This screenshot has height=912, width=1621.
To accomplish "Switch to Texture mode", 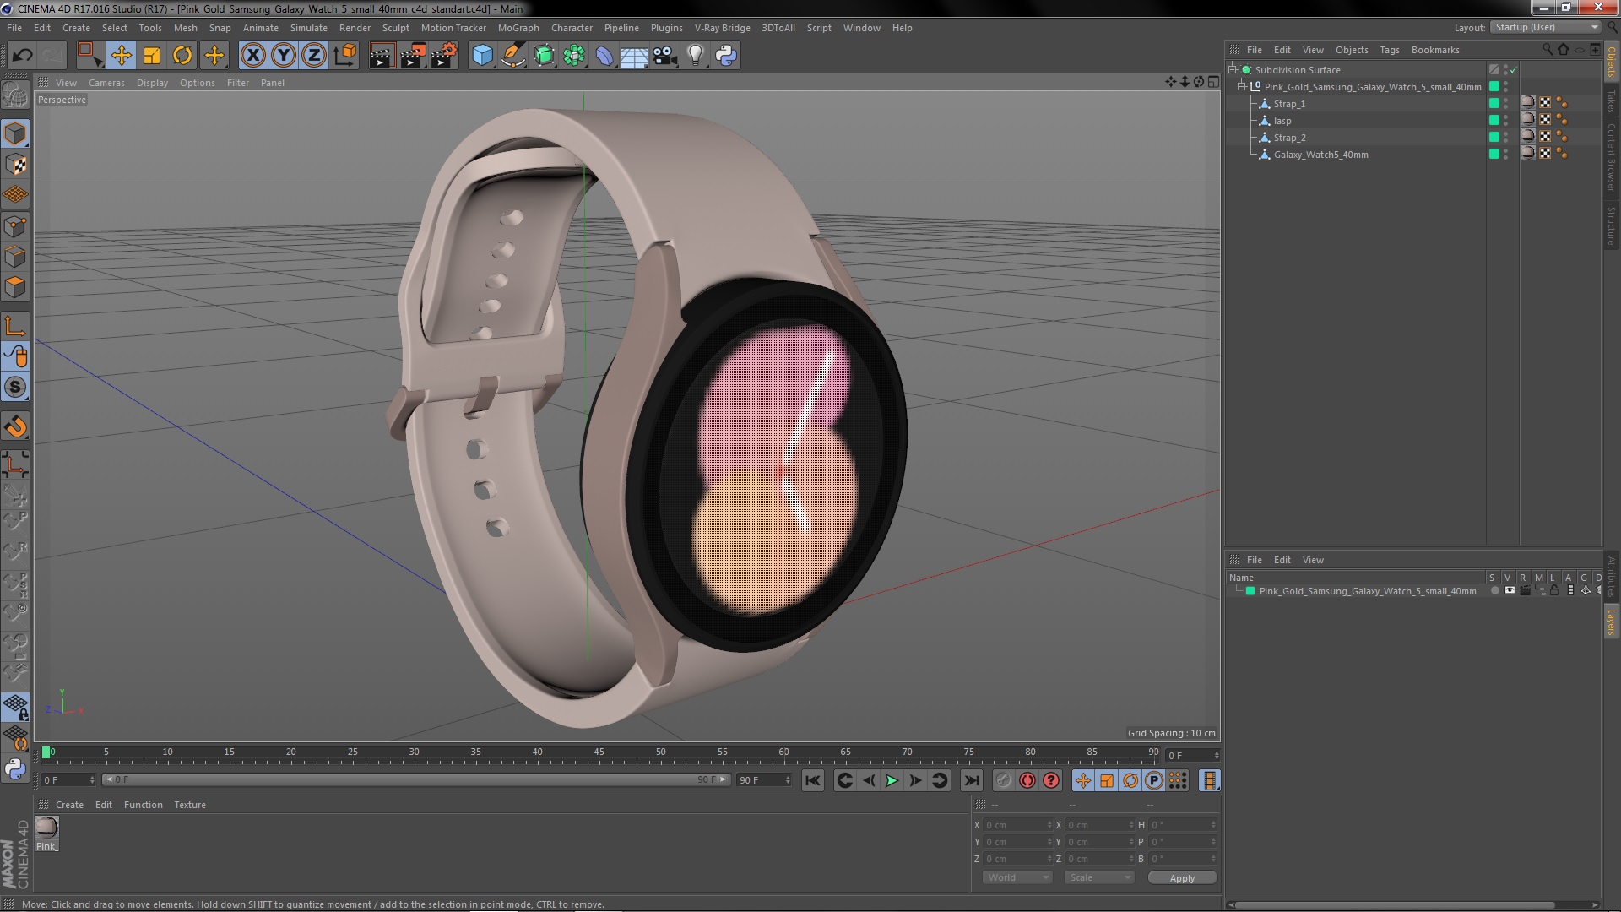I will [x=15, y=165].
